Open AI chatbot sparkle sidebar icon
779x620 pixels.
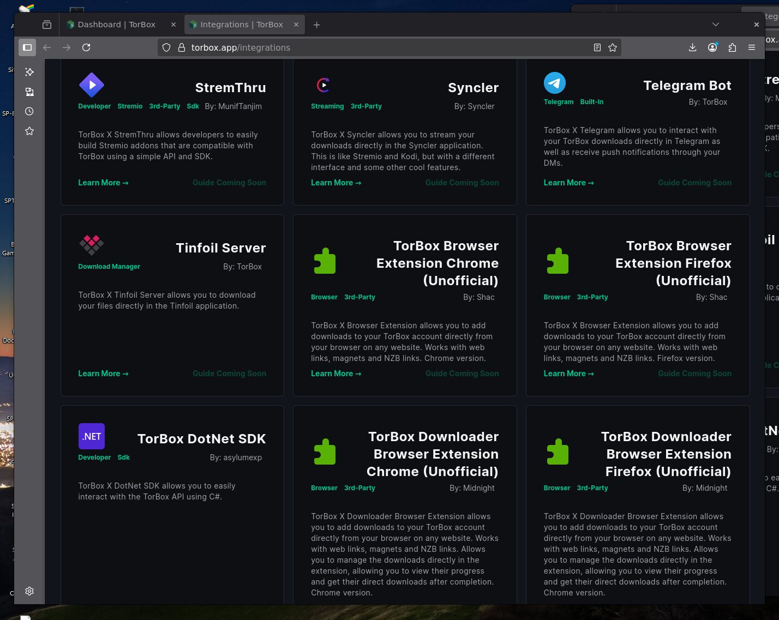click(29, 72)
